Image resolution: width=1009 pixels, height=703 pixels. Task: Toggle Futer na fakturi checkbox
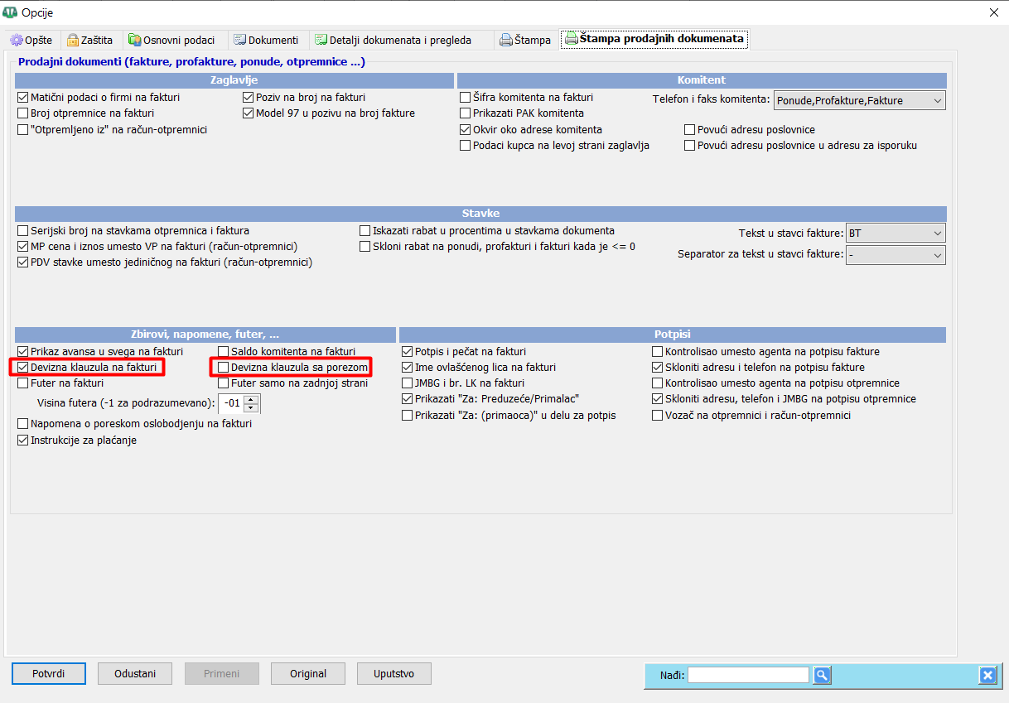(x=22, y=383)
